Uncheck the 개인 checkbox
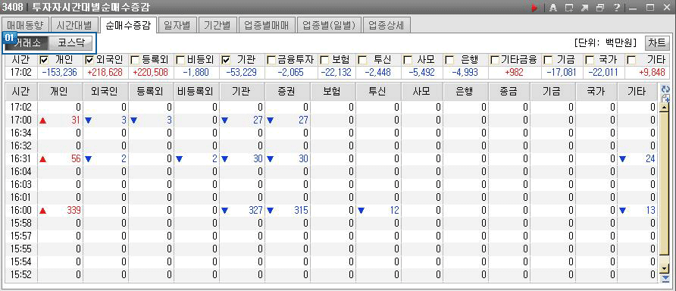Image resolution: width=676 pixels, height=291 pixels. (x=43, y=60)
